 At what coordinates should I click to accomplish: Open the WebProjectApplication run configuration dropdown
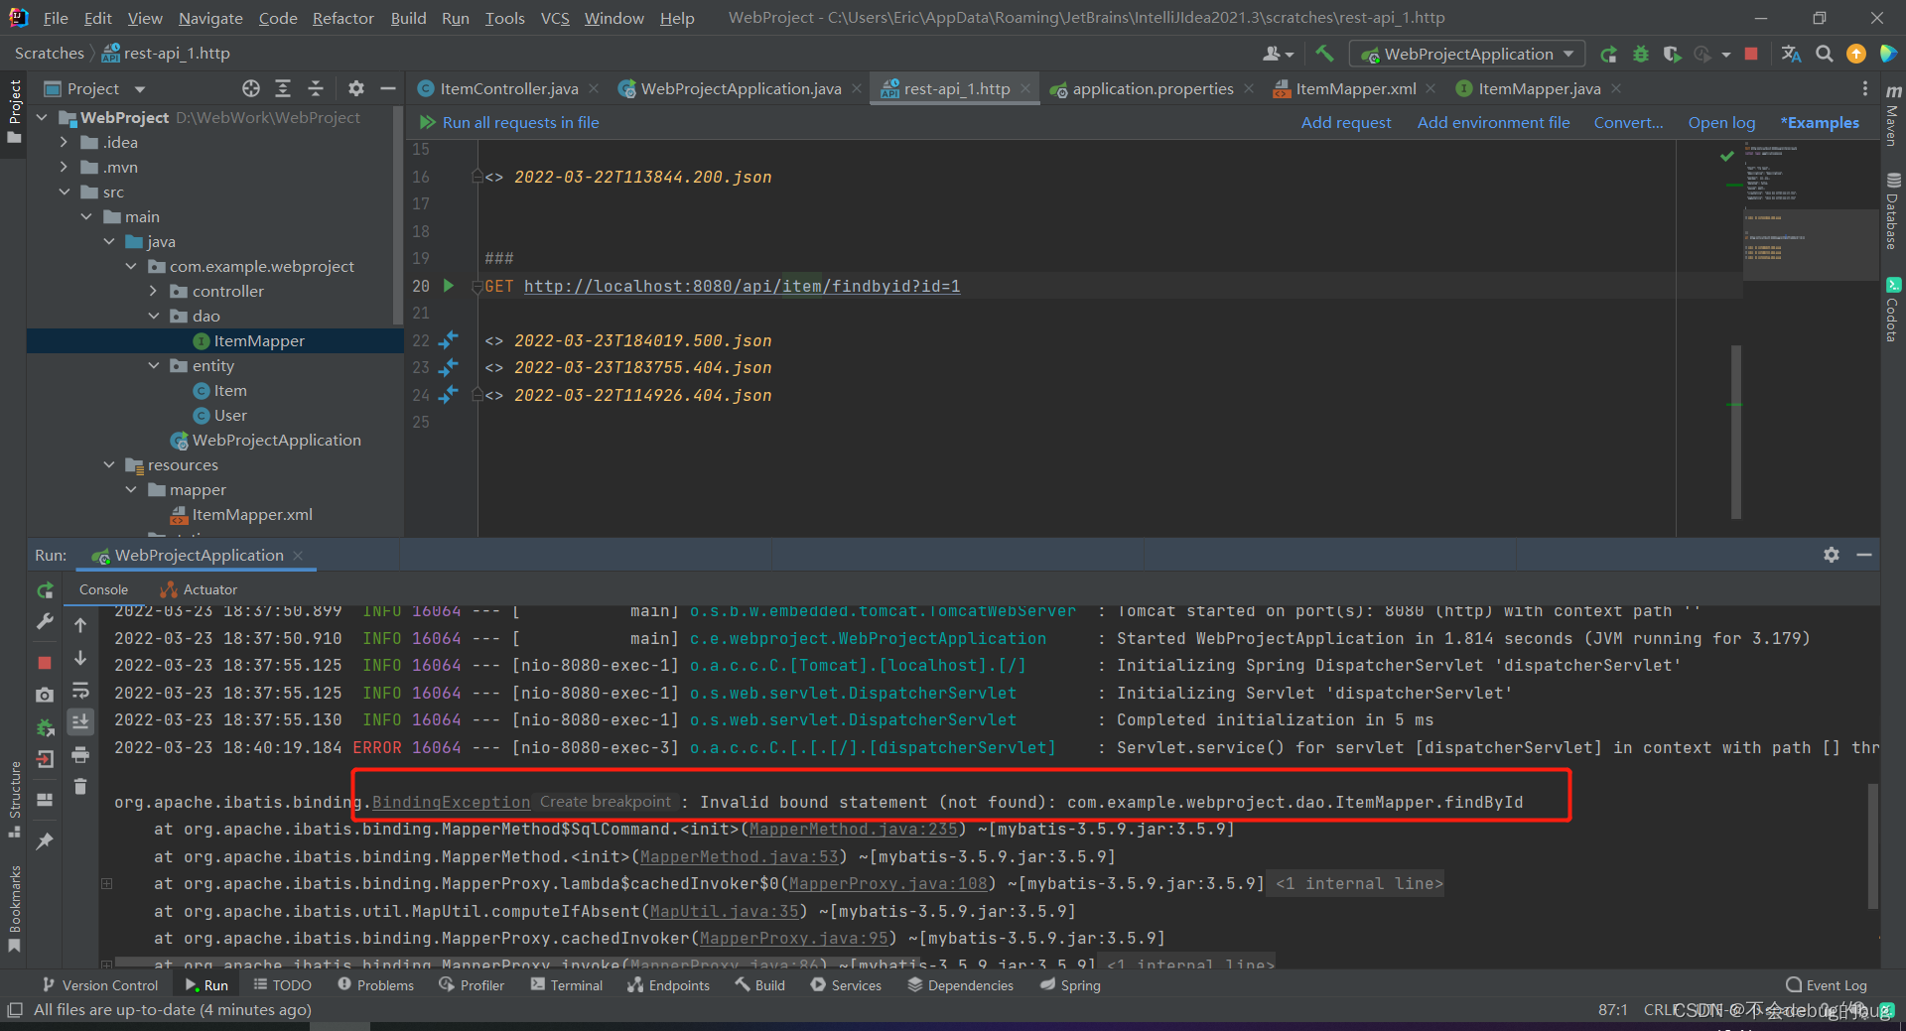(x=1466, y=54)
